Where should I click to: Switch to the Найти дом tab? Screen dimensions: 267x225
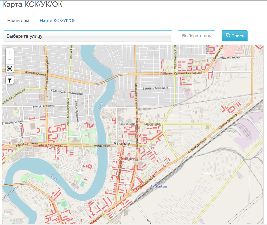[x=18, y=21]
